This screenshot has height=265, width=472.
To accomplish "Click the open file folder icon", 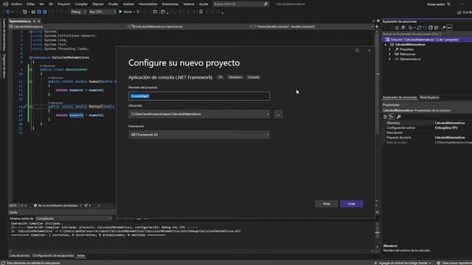I will pyautogui.click(x=33, y=12).
